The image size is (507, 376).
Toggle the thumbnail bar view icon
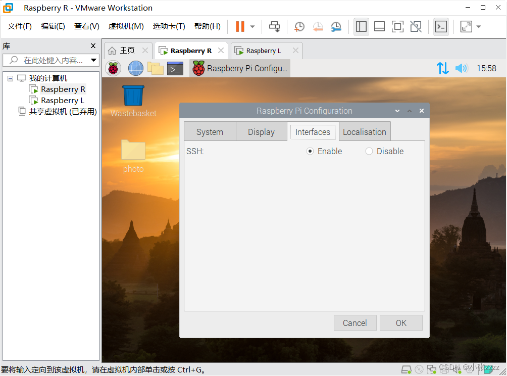pyautogui.click(x=379, y=27)
